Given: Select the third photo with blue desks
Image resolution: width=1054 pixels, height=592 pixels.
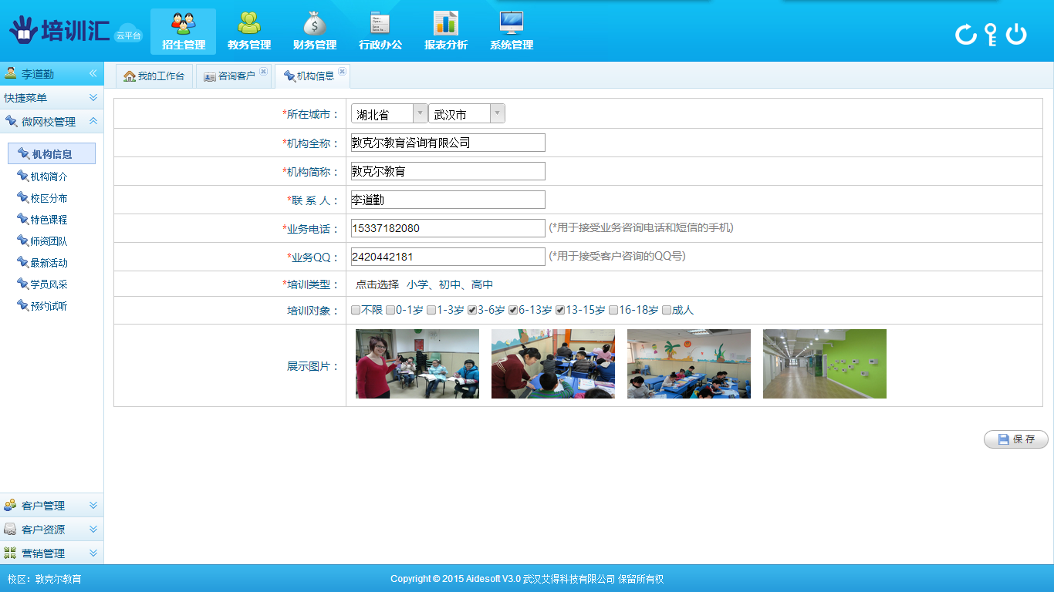Looking at the screenshot, I should [x=689, y=364].
